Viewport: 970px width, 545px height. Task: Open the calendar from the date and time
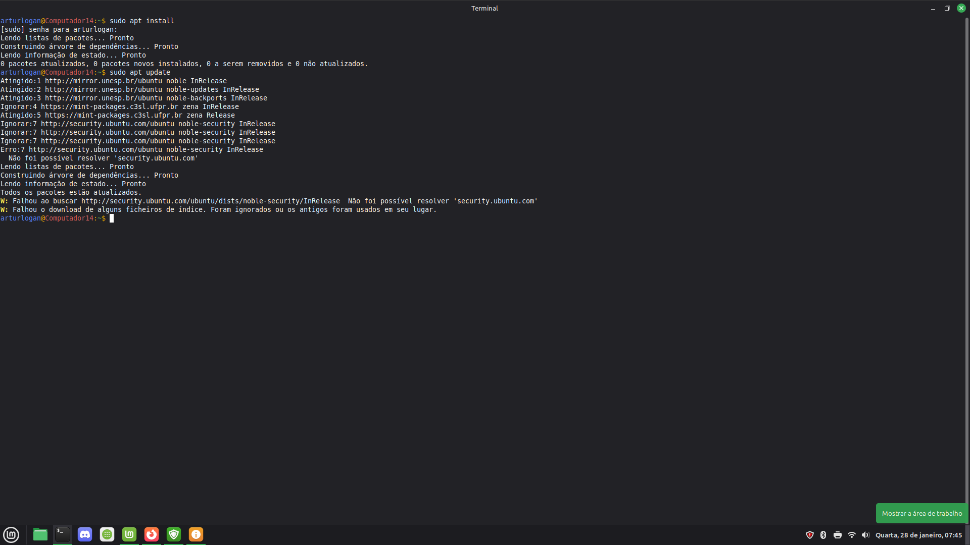point(918,535)
